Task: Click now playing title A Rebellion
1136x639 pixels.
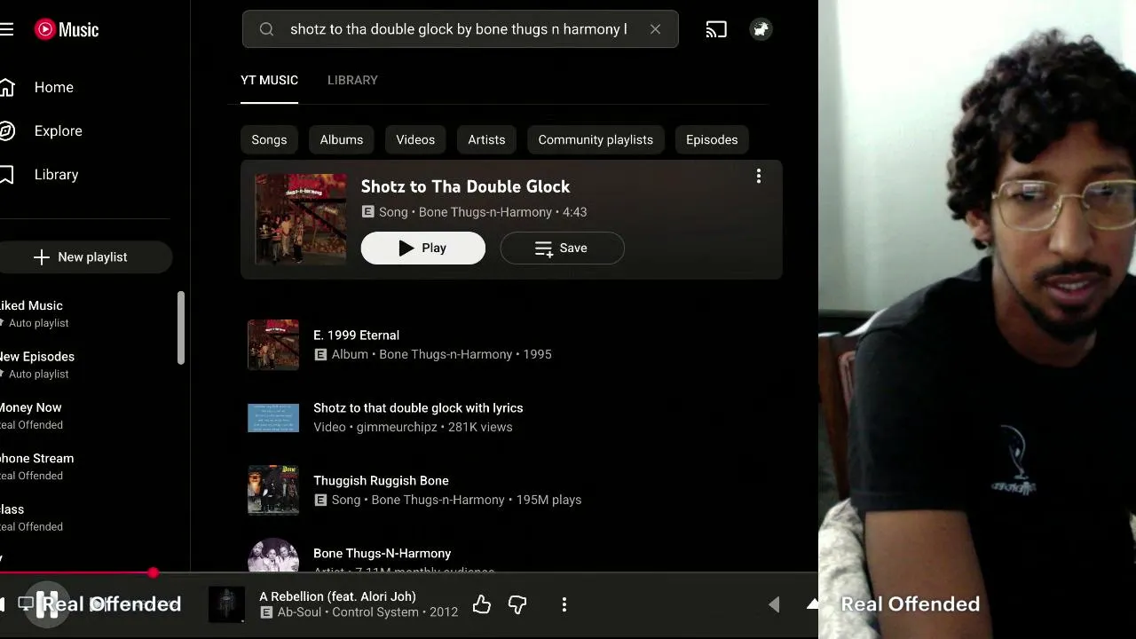Action: pos(338,596)
